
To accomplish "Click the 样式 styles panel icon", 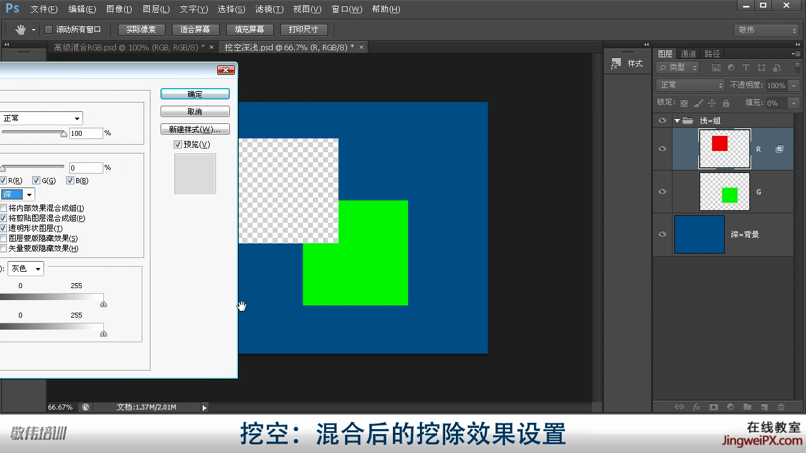I will [615, 64].
